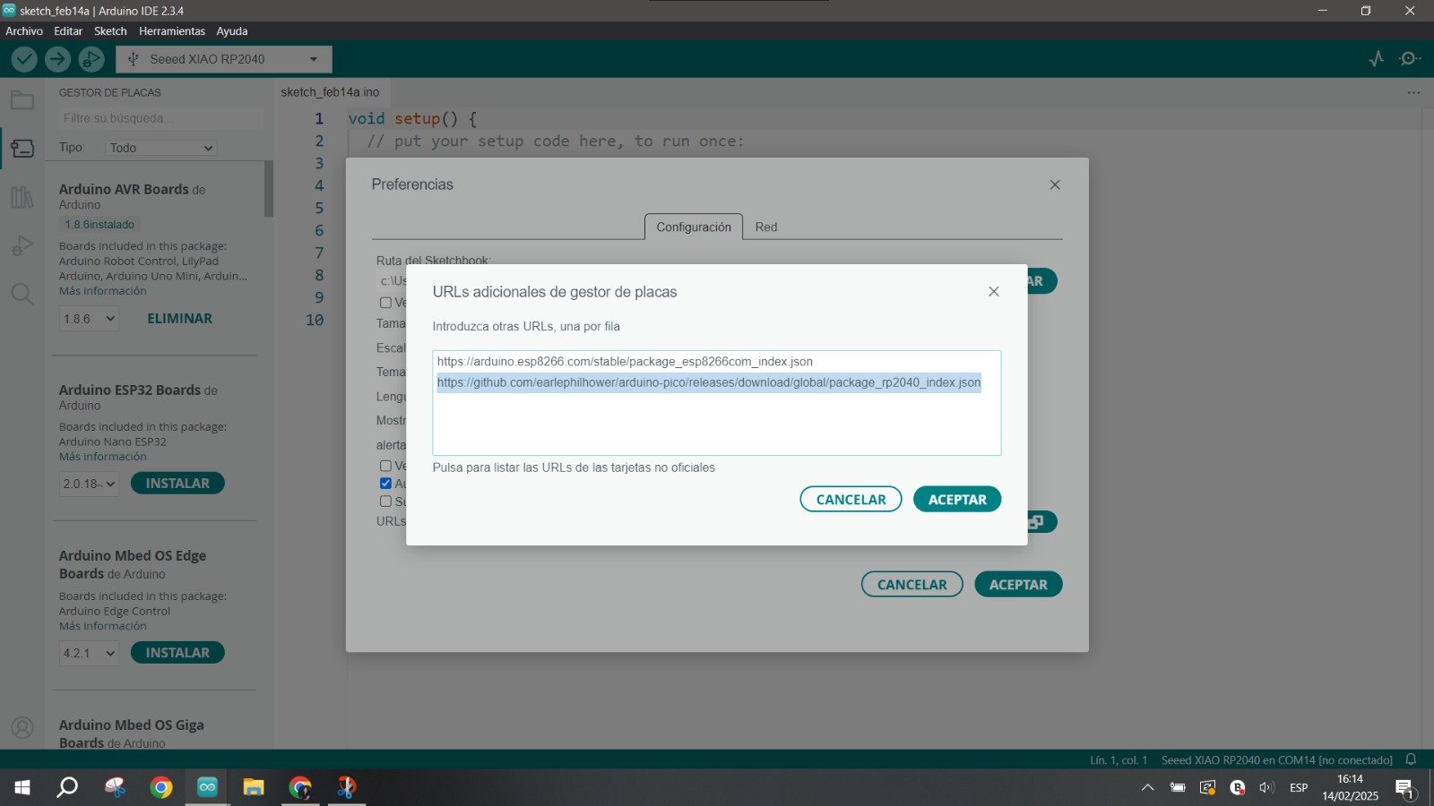Select the sketch_feb14a.ino editor tab
This screenshot has width=1434, height=806.
(x=330, y=92)
